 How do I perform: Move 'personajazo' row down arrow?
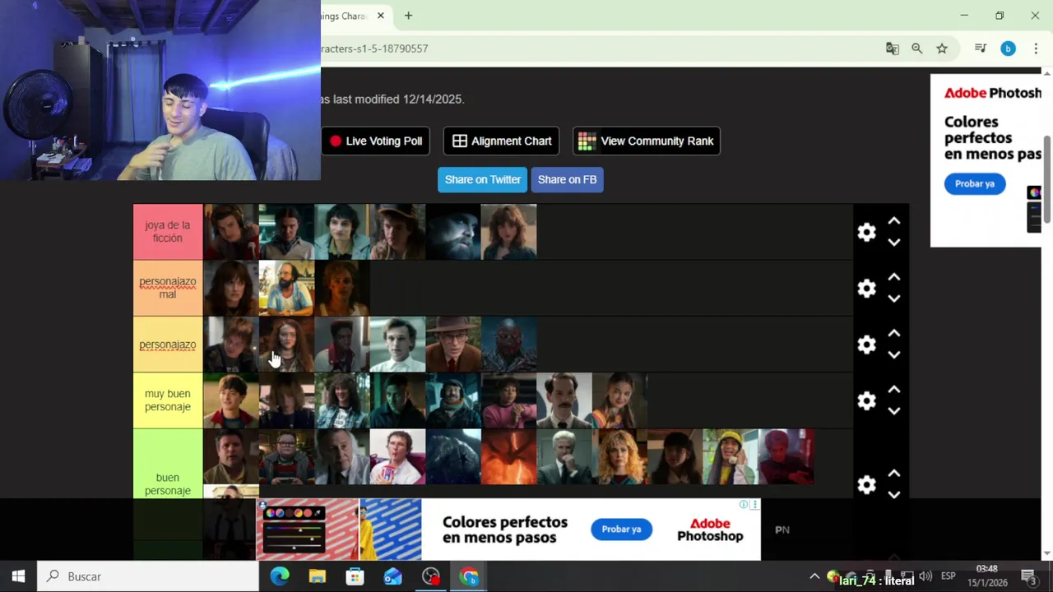point(894,354)
